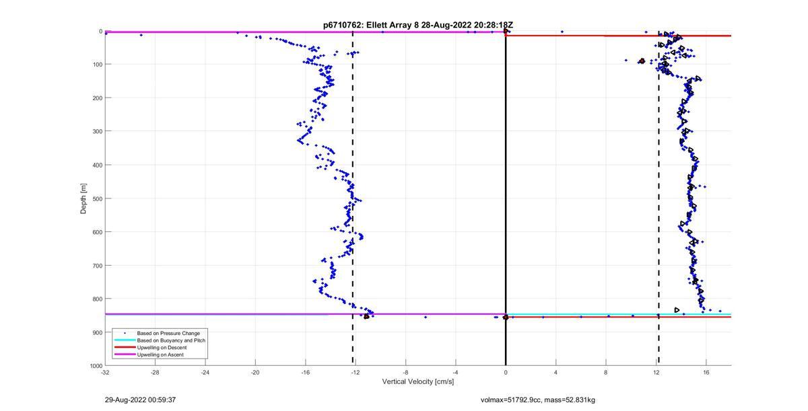Click the x-axis tick label -24
Screen dimensions: 808x411
coord(205,372)
